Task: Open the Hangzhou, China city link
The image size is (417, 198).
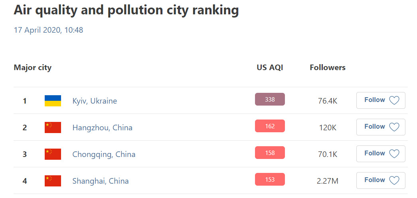Action: pos(102,127)
